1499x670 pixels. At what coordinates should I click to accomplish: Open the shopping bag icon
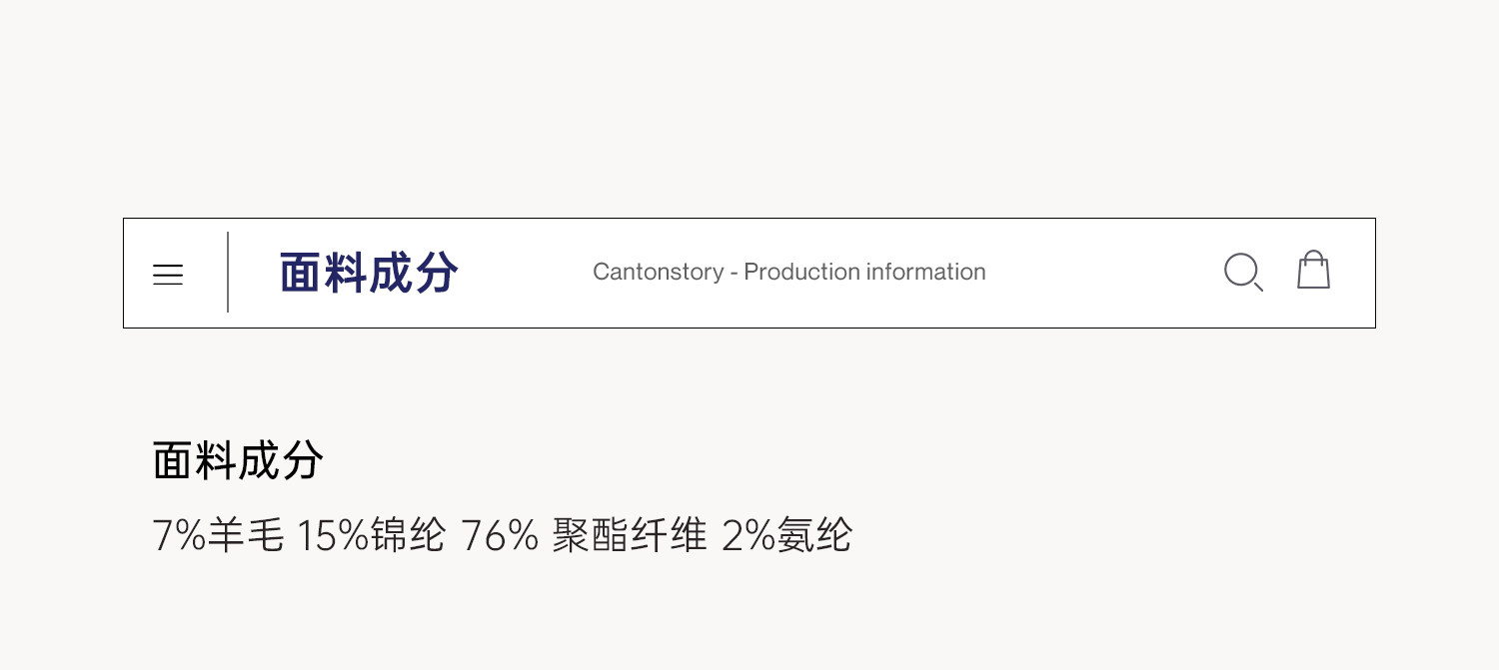(1313, 271)
